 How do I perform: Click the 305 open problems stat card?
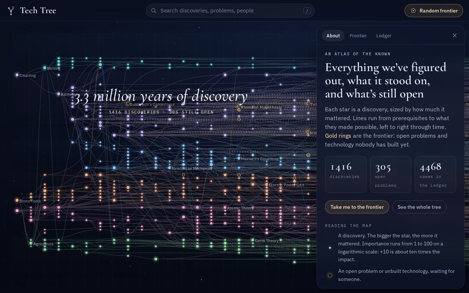391,174
